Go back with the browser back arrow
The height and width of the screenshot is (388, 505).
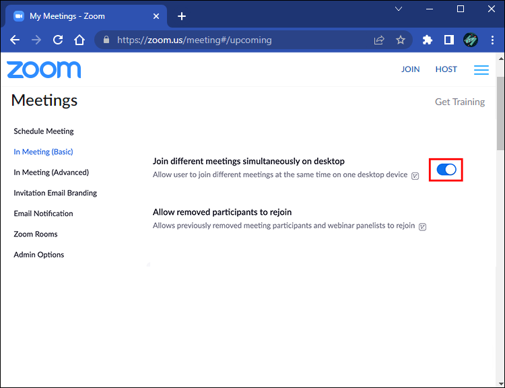[x=15, y=40]
